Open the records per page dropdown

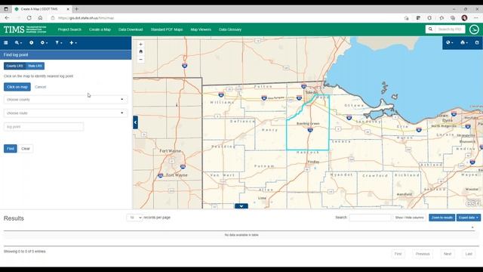pyautogui.click(x=134, y=218)
